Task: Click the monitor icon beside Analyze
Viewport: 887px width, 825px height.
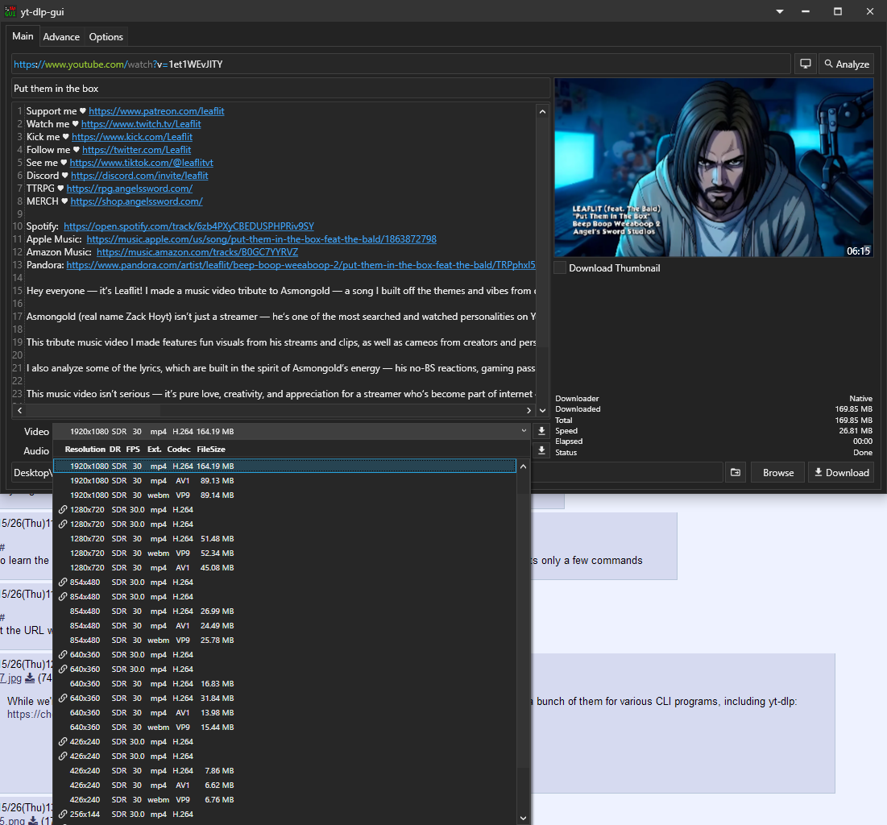Action: [804, 64]
